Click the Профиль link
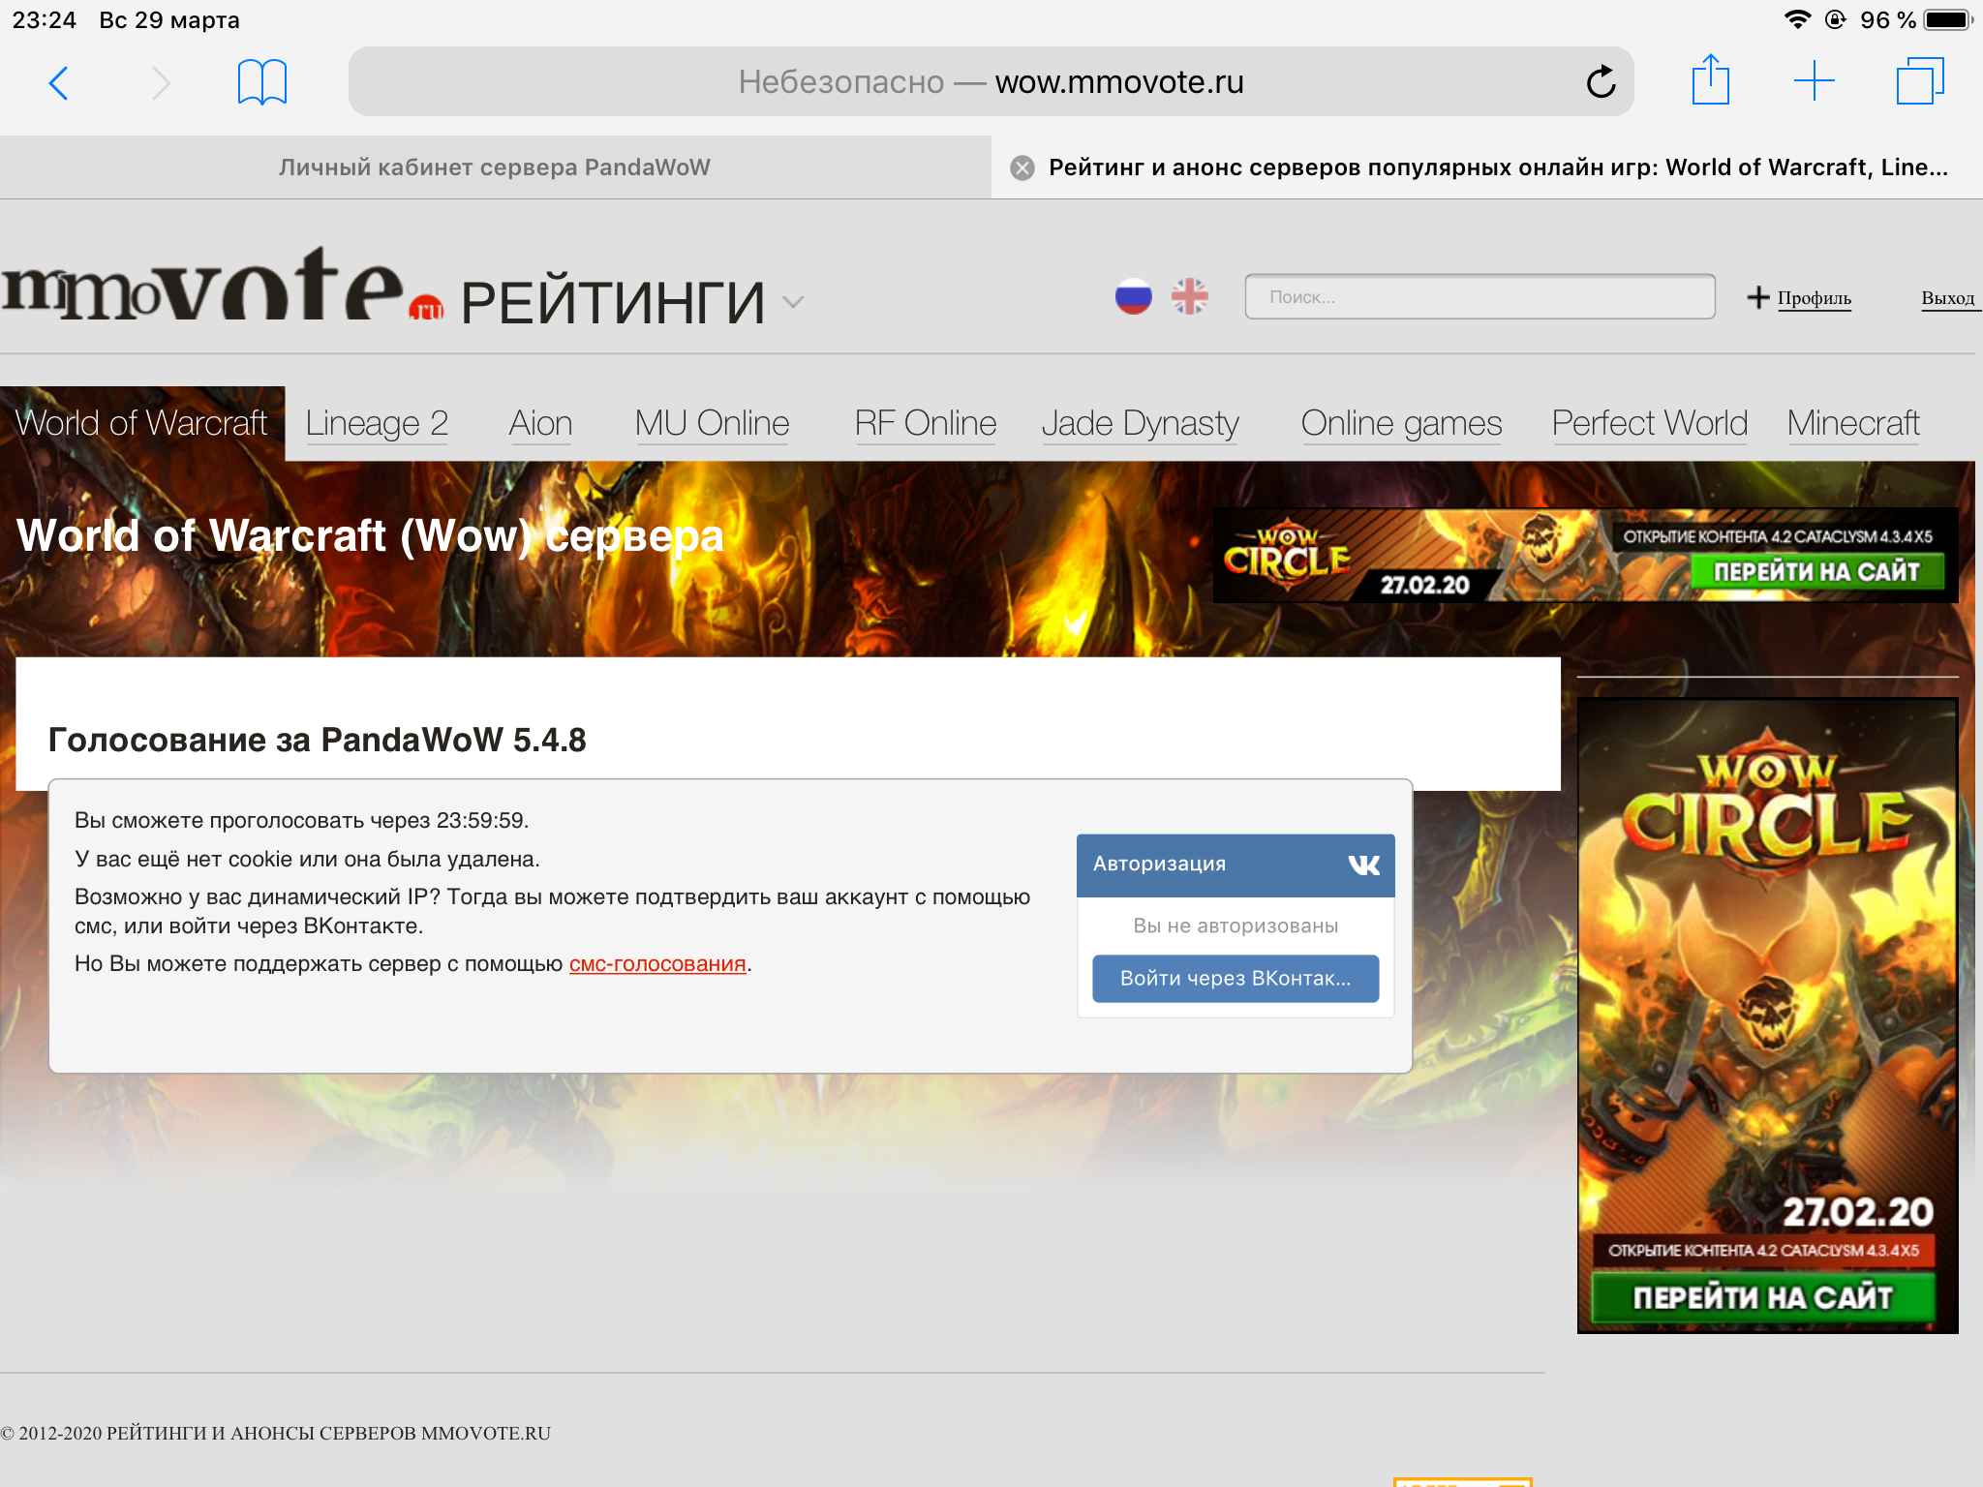1983x1487 pixels. click(1814, 298)
